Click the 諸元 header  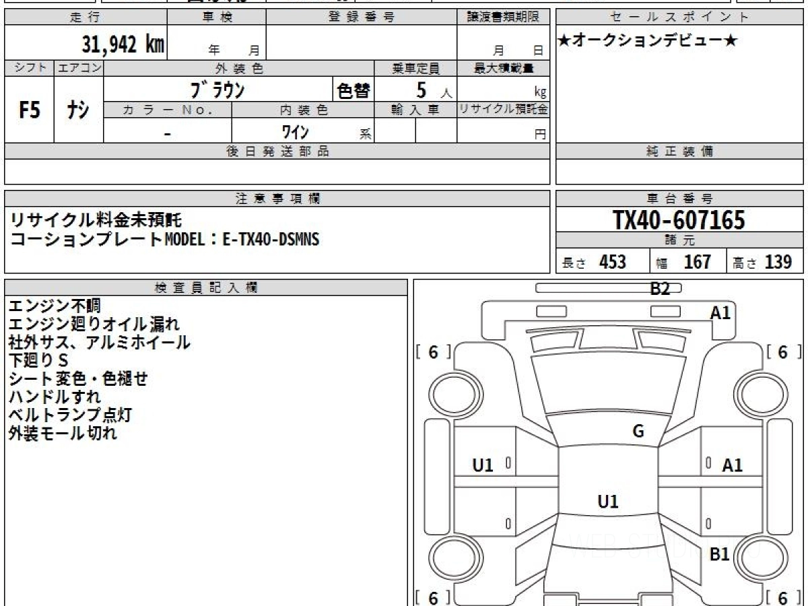(679, 240)
